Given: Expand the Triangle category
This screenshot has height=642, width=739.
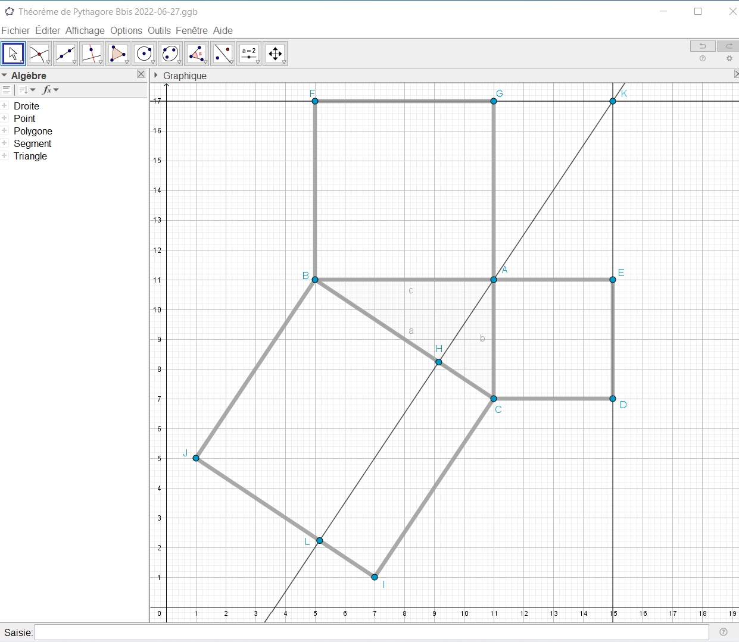Looking at the screenshot, I should 5,155.
